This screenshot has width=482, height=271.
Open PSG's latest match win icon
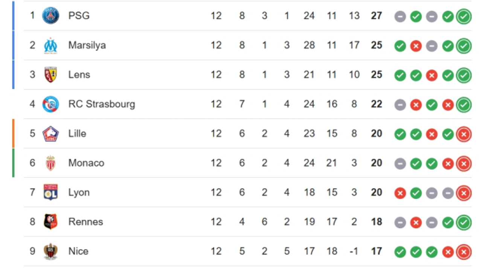[x=464, y=16]
